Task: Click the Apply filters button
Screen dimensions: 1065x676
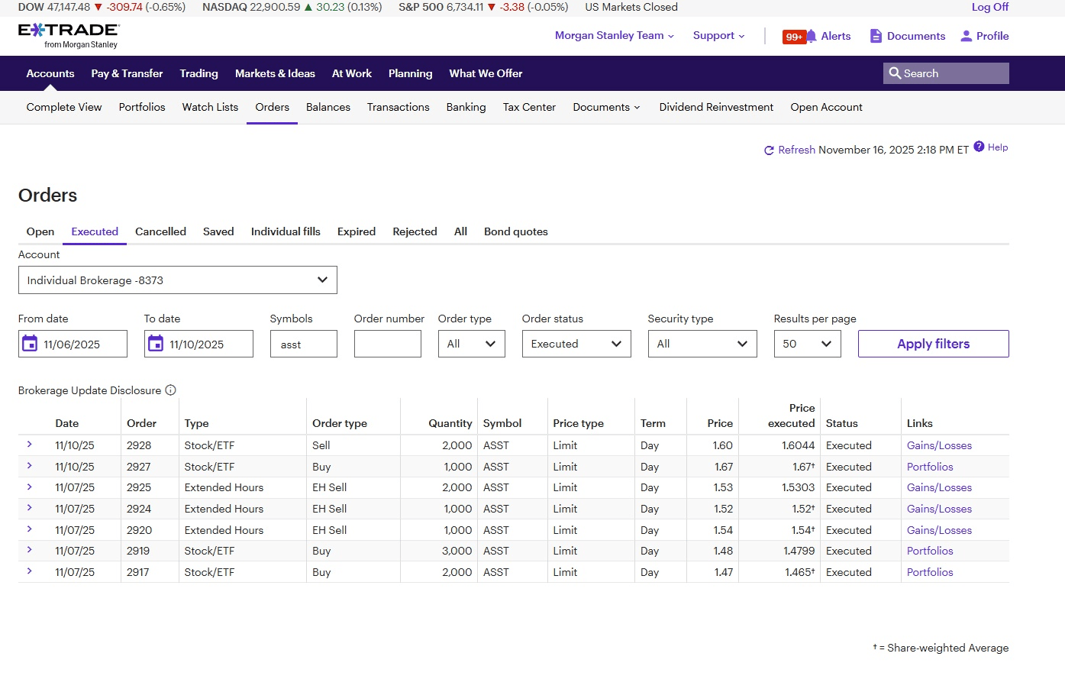Action: (x=933, y=344)
